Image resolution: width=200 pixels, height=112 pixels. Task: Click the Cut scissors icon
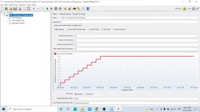pos(20,9)
